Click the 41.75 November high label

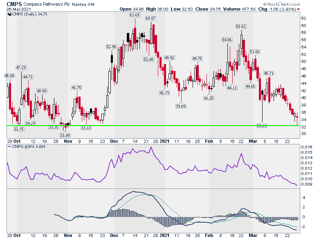[76, 88]
